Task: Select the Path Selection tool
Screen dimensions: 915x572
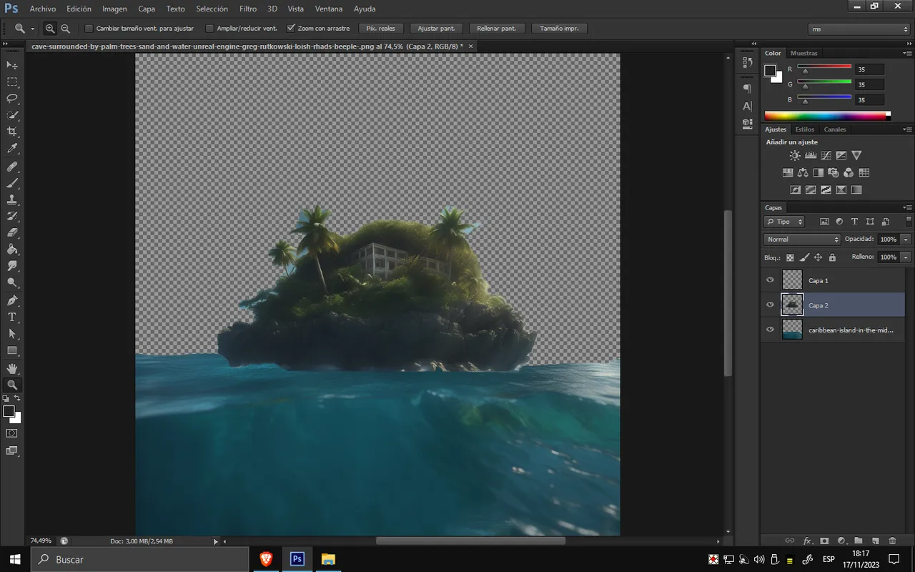Action: tap(12, 334)
